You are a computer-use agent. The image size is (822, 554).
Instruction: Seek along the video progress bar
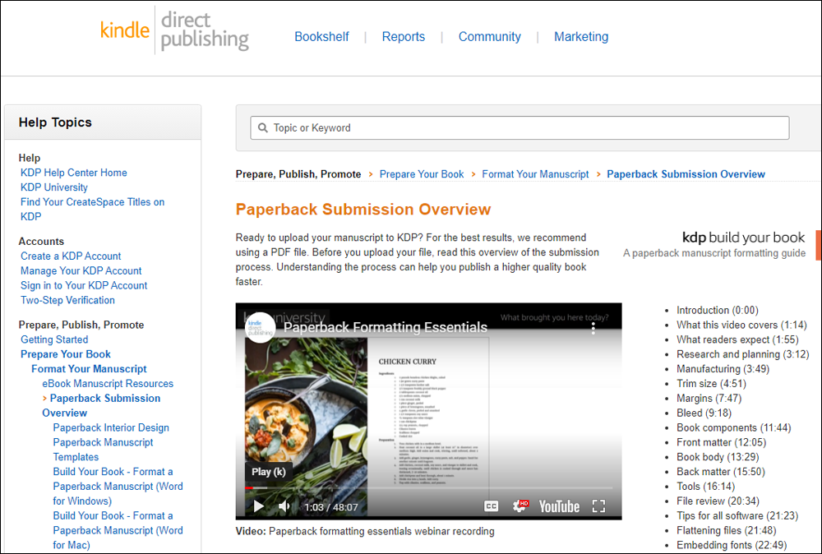(x=429, y=488)
